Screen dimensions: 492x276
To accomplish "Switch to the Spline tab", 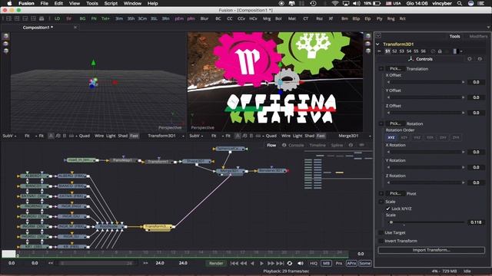I will [337, 145].
